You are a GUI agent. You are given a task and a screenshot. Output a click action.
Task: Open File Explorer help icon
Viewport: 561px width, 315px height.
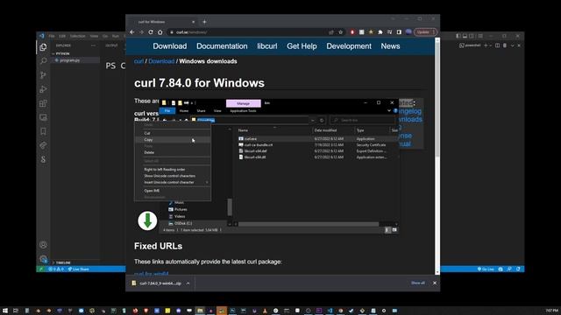click(x=395, y=111)
